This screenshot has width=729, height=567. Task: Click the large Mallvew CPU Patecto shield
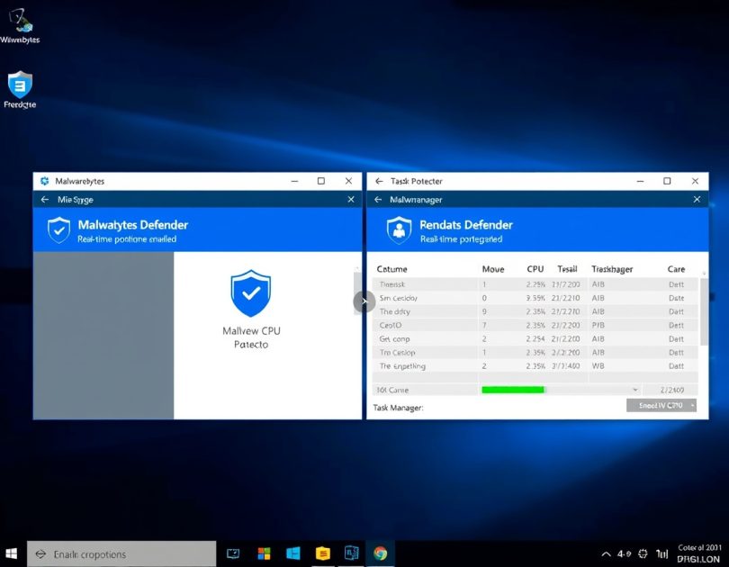[x=251, y=293]
